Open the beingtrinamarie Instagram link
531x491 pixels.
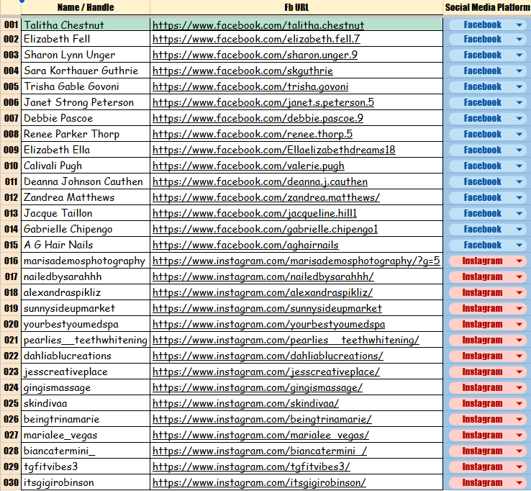[262, 420]
